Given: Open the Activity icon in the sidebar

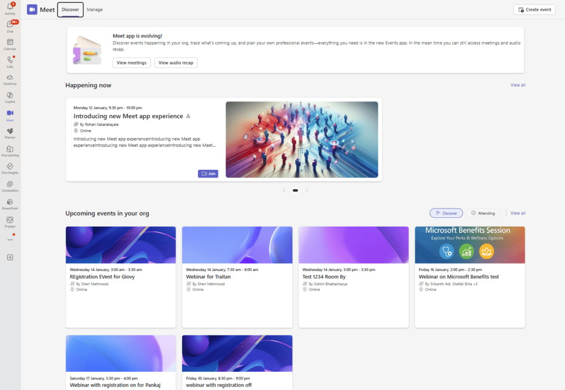Looking at the screenshot, I should [10, 7].
